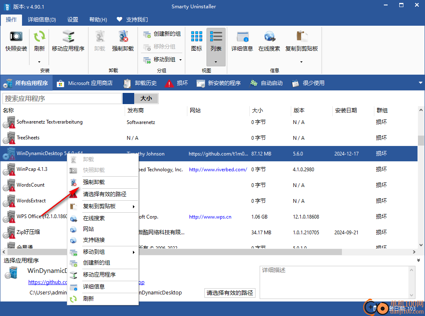Image resolution: width=425 pixels, height=316 pixels.
Task: Click the 刷新 refresh arrows icon
Action: [x=39, y=36]
